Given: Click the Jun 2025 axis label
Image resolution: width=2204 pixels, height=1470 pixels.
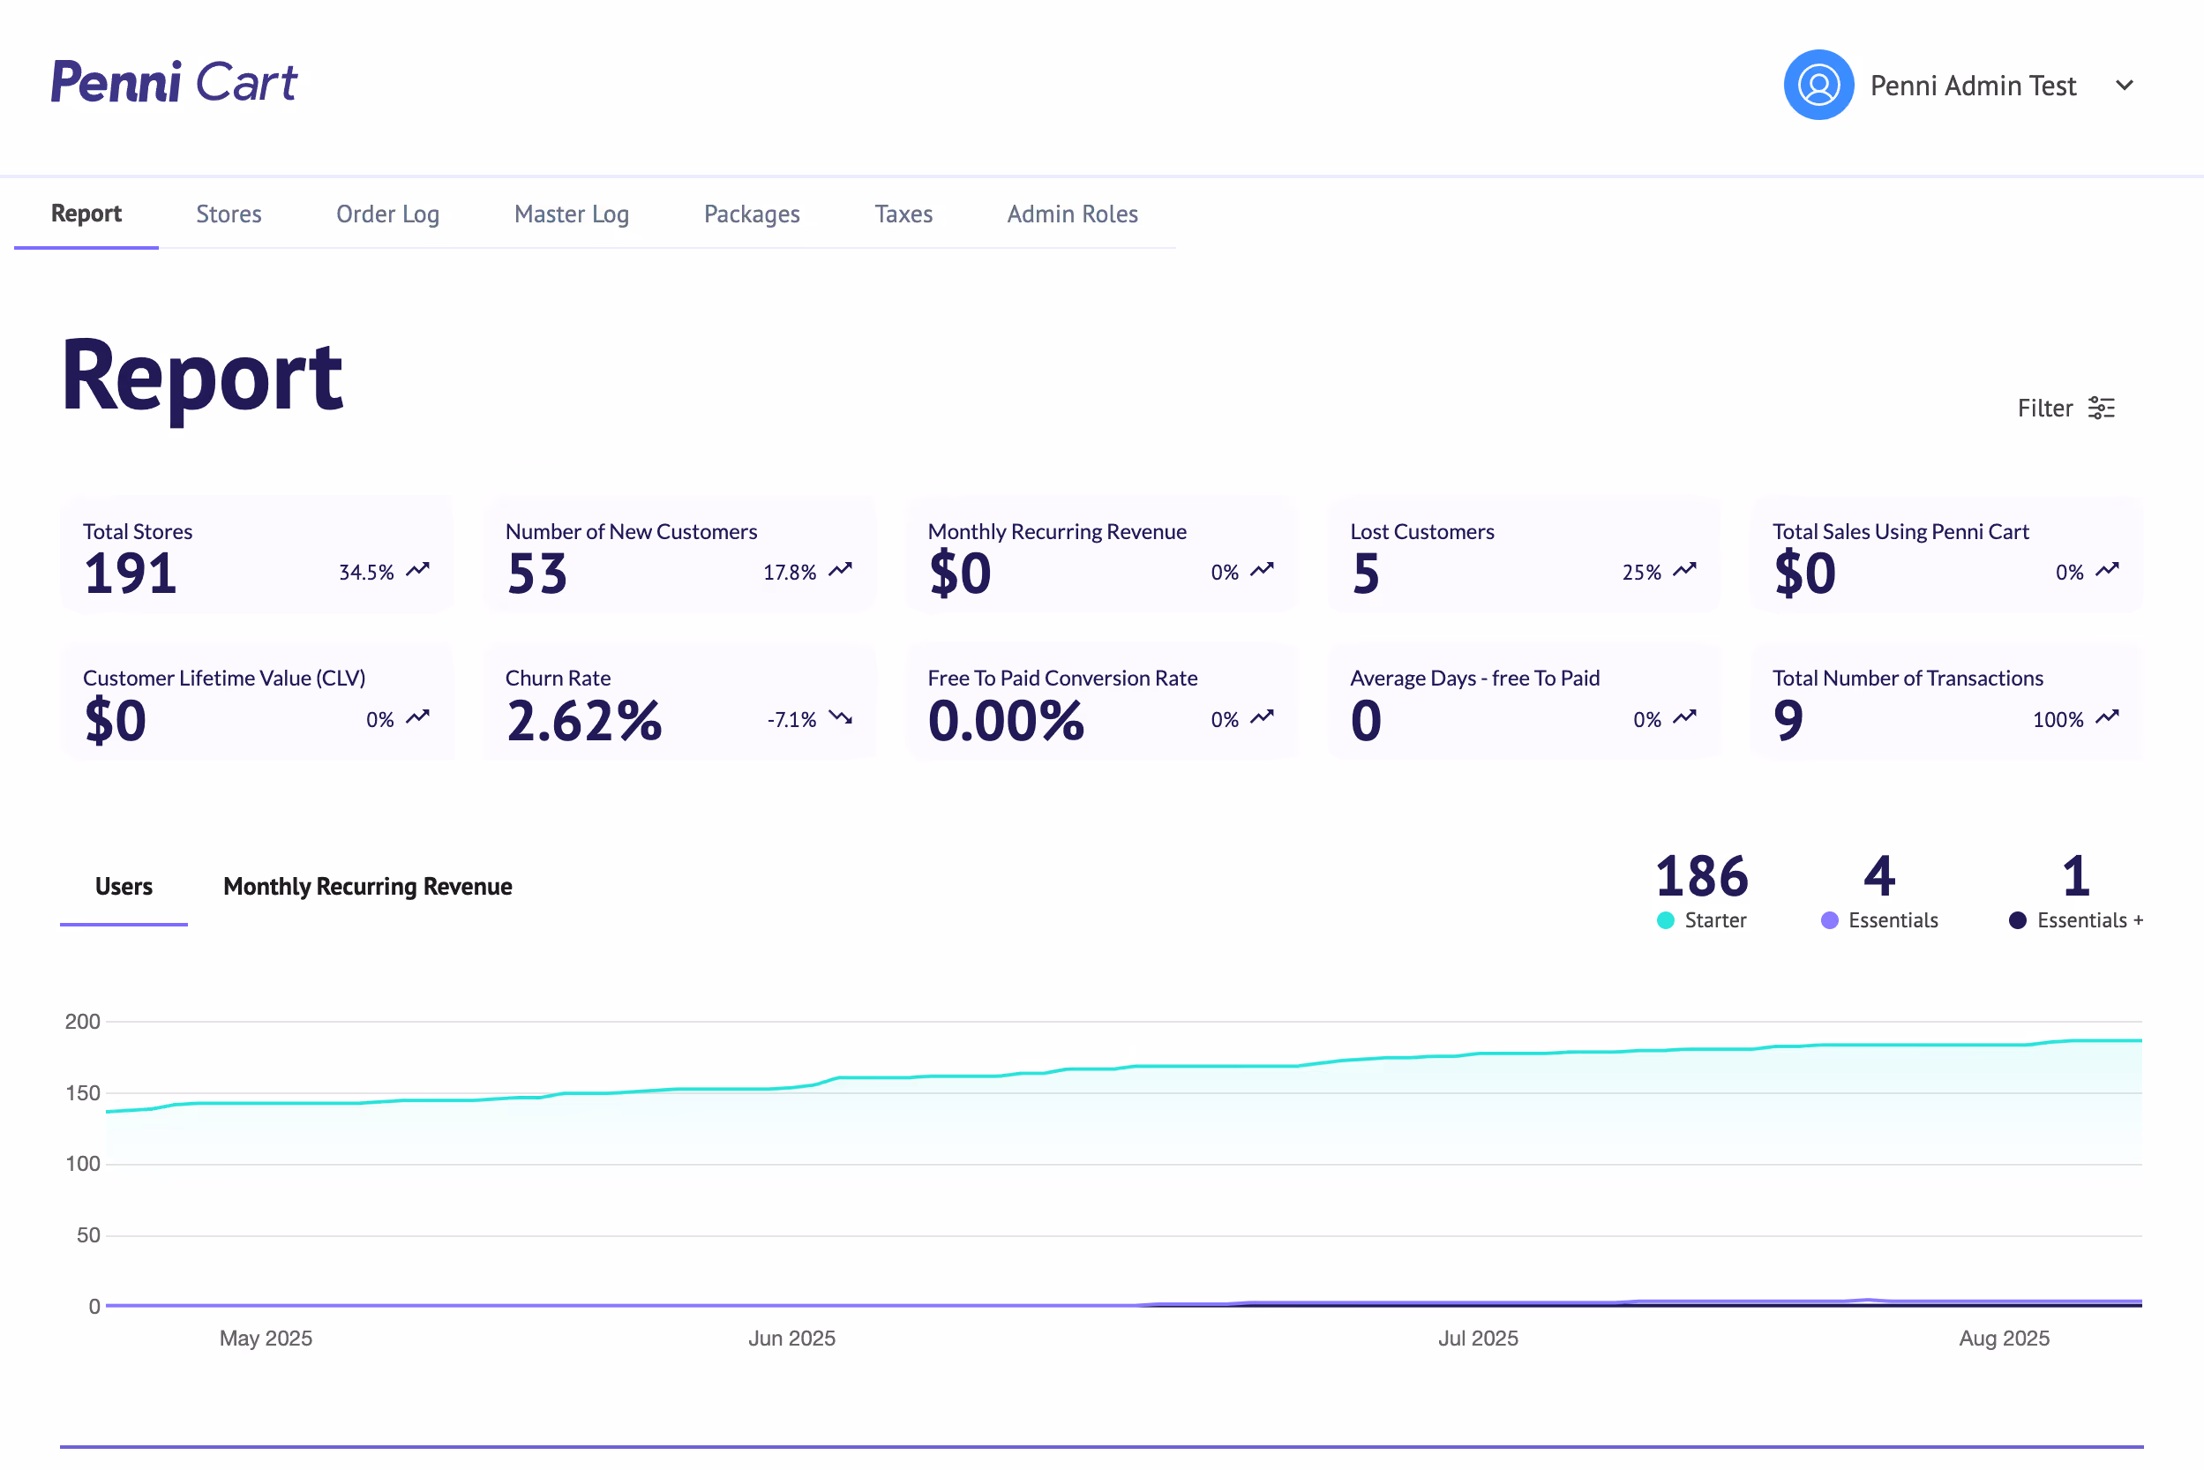Looking at the screenshot, I should coord(792,1338).
